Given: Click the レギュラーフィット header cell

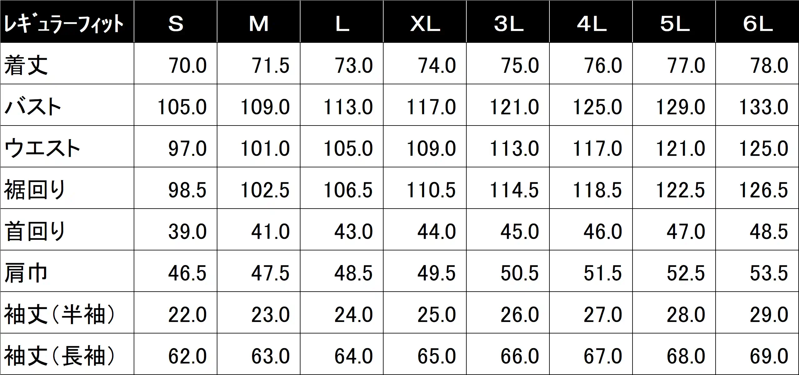Looking at the screenshot, I should [67, 22].
